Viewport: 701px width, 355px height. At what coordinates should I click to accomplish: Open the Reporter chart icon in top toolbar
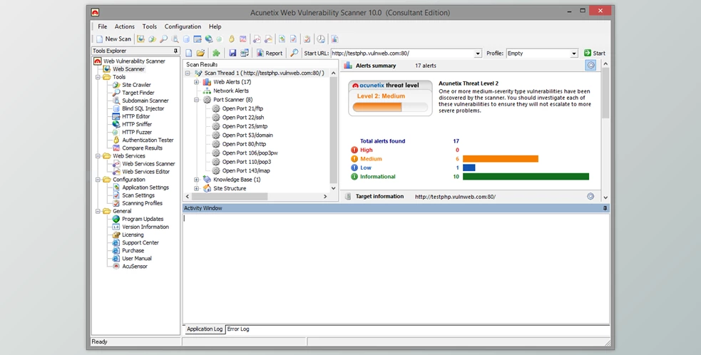pos(334,39)
